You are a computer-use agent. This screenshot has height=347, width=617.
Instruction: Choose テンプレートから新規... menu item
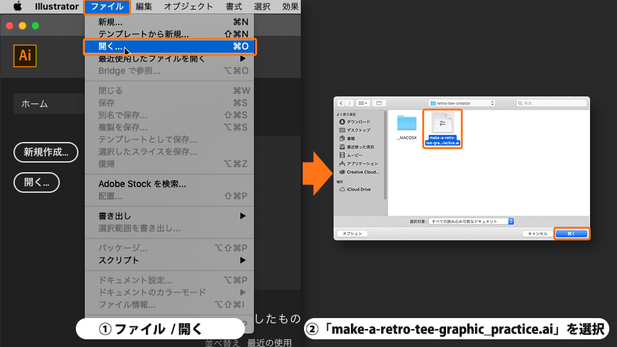[x=170, y=34]
